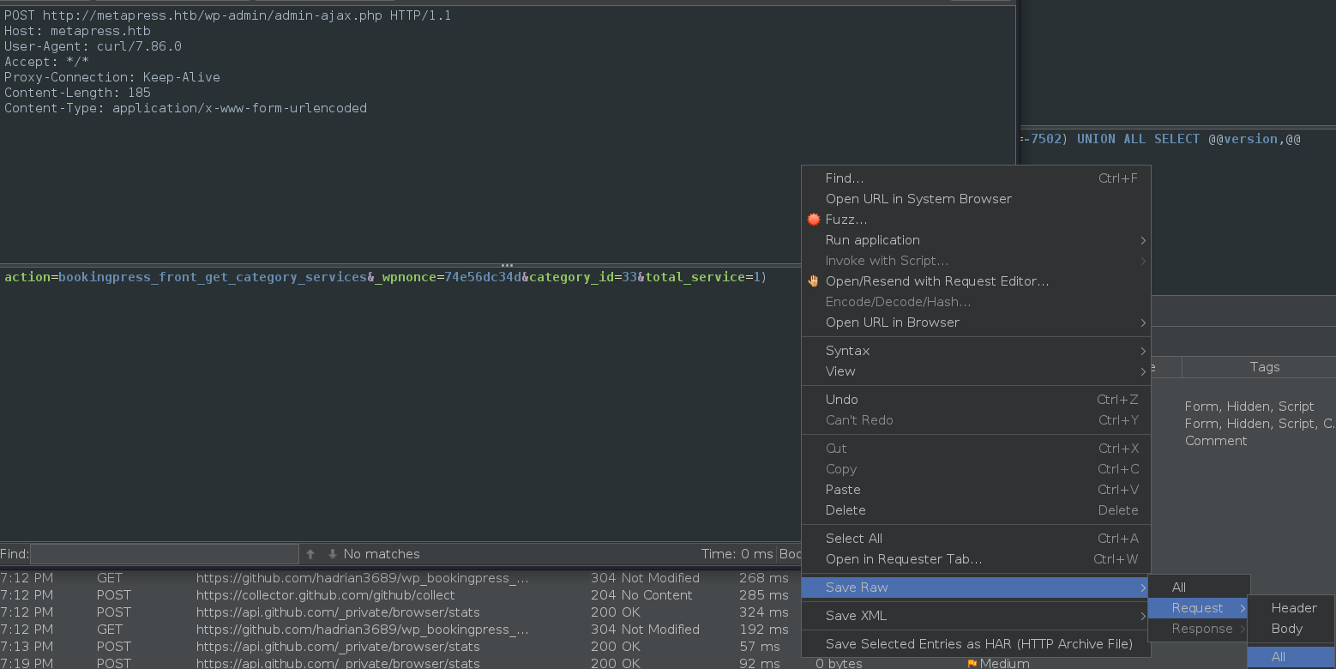
Task: Open the Open URL in Browser entry
Action: [976, 322]
